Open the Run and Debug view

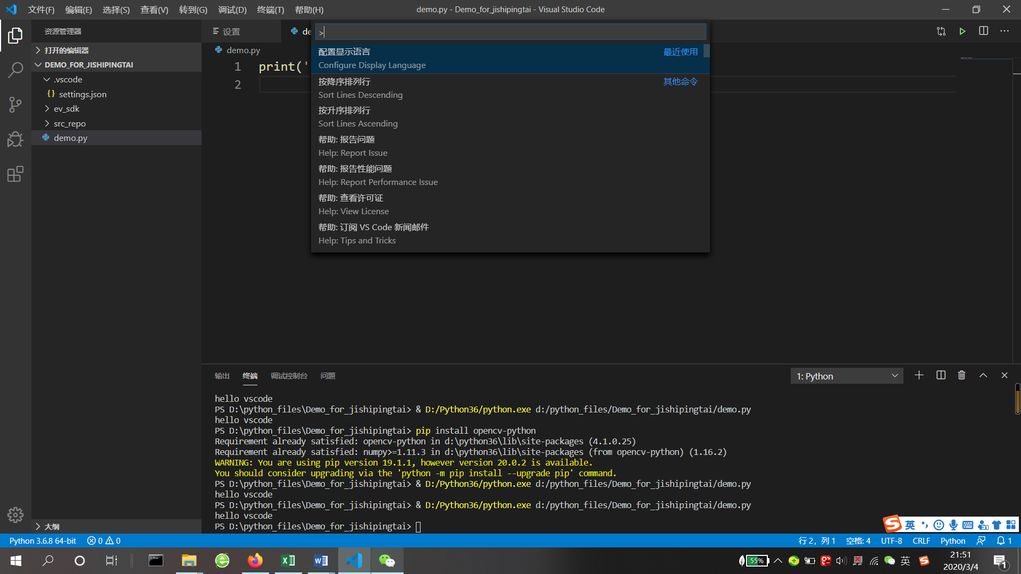click(15, 139)
